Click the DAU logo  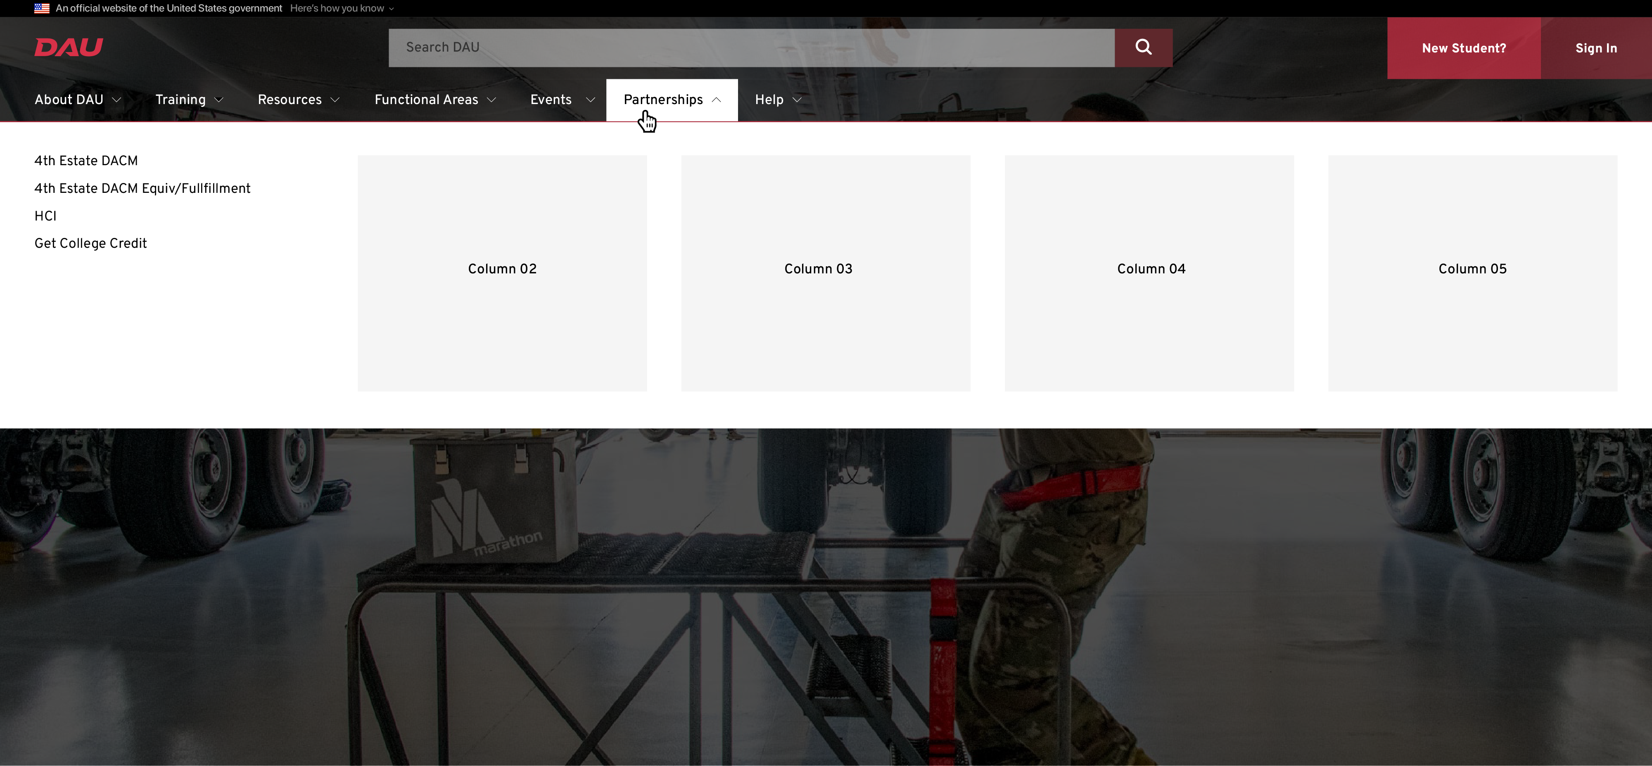click(x=69, y=47)
